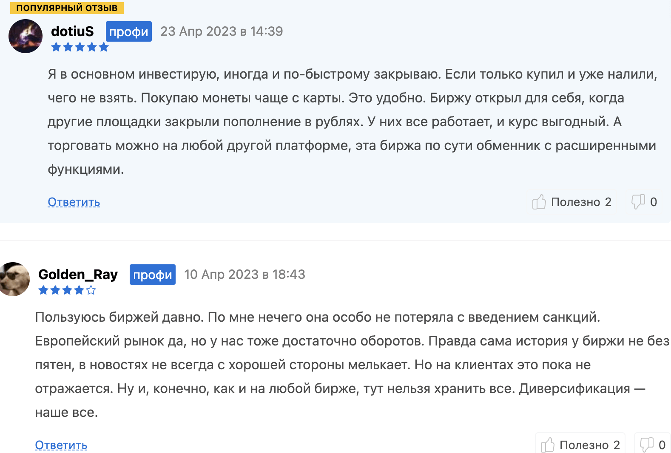Open dotiuS profile avatar
The image size is (671, 453).
click(25, 36)
